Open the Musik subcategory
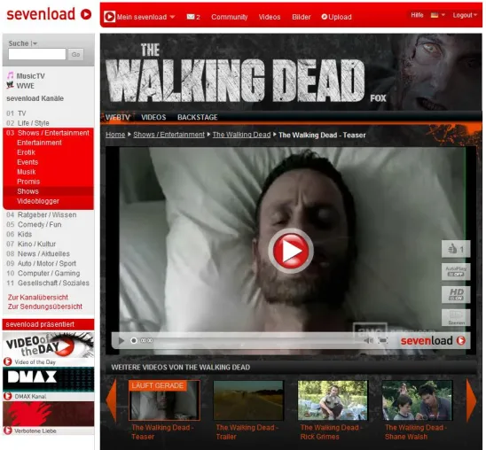Screen dimensions: 486x450 click(x=27, y=172)
